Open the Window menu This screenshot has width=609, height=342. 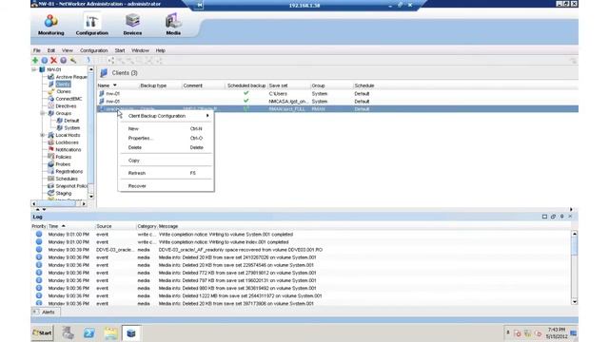[x=140, y=50]
